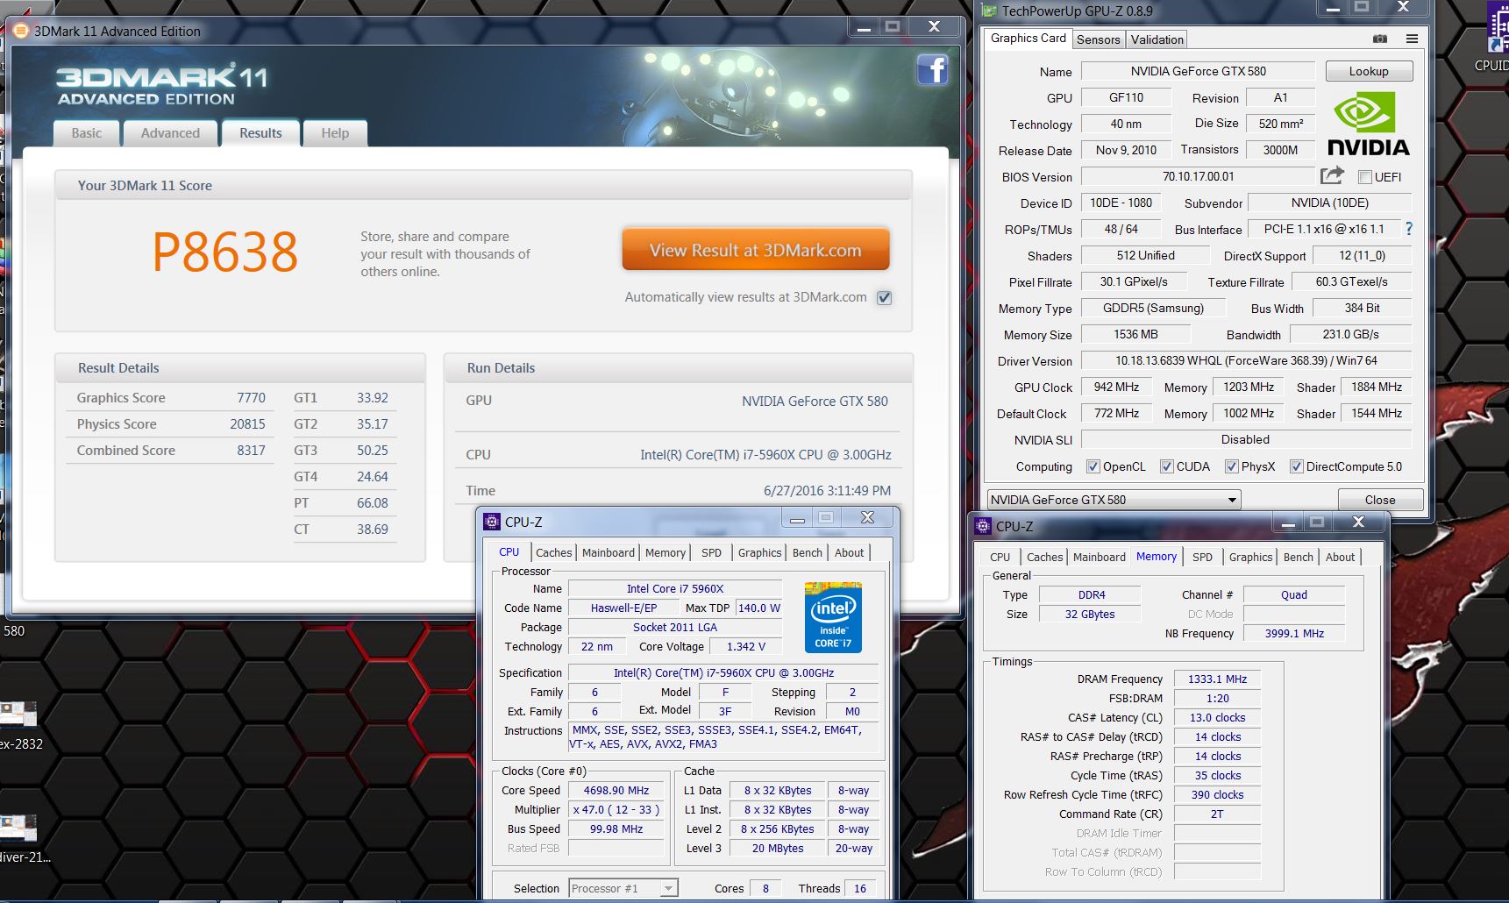Click the Core Speed 4698.90 MHz value
The height and width of the screenshot is (903, 1509).
point(616,790)
